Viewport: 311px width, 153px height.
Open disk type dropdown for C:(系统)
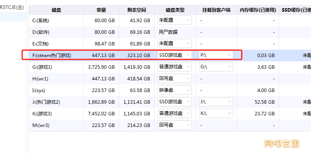tap(175, 20)
